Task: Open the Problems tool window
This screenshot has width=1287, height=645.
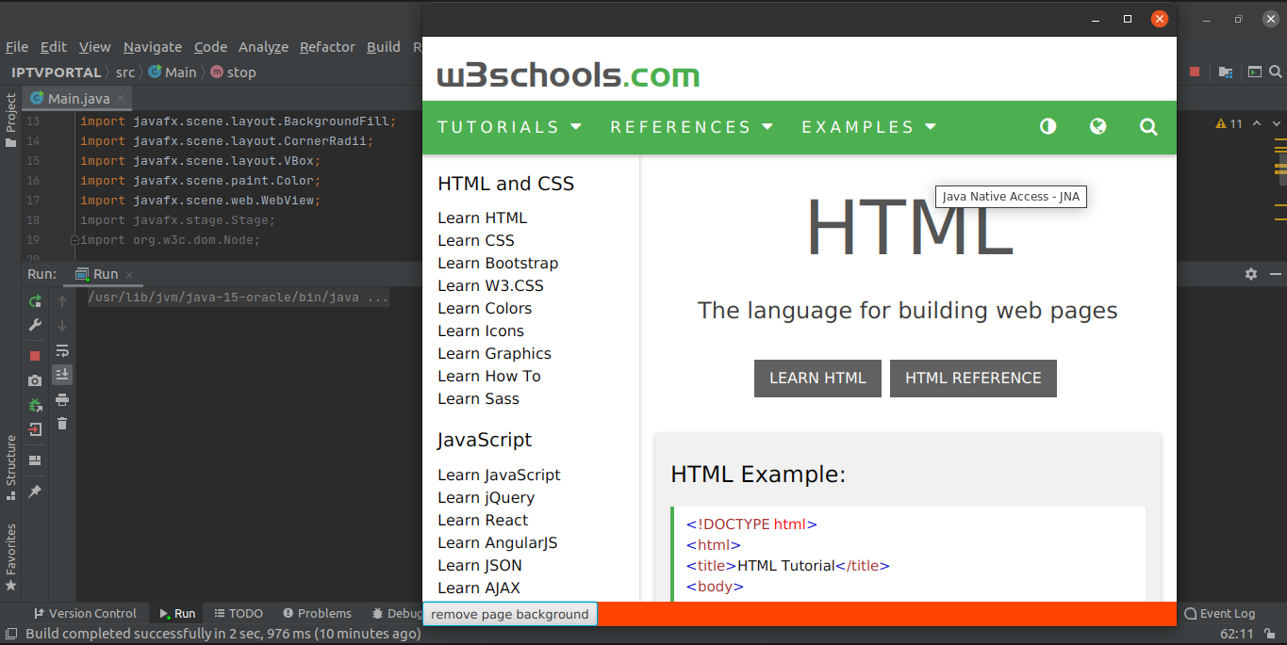Action: coord(318,613)
